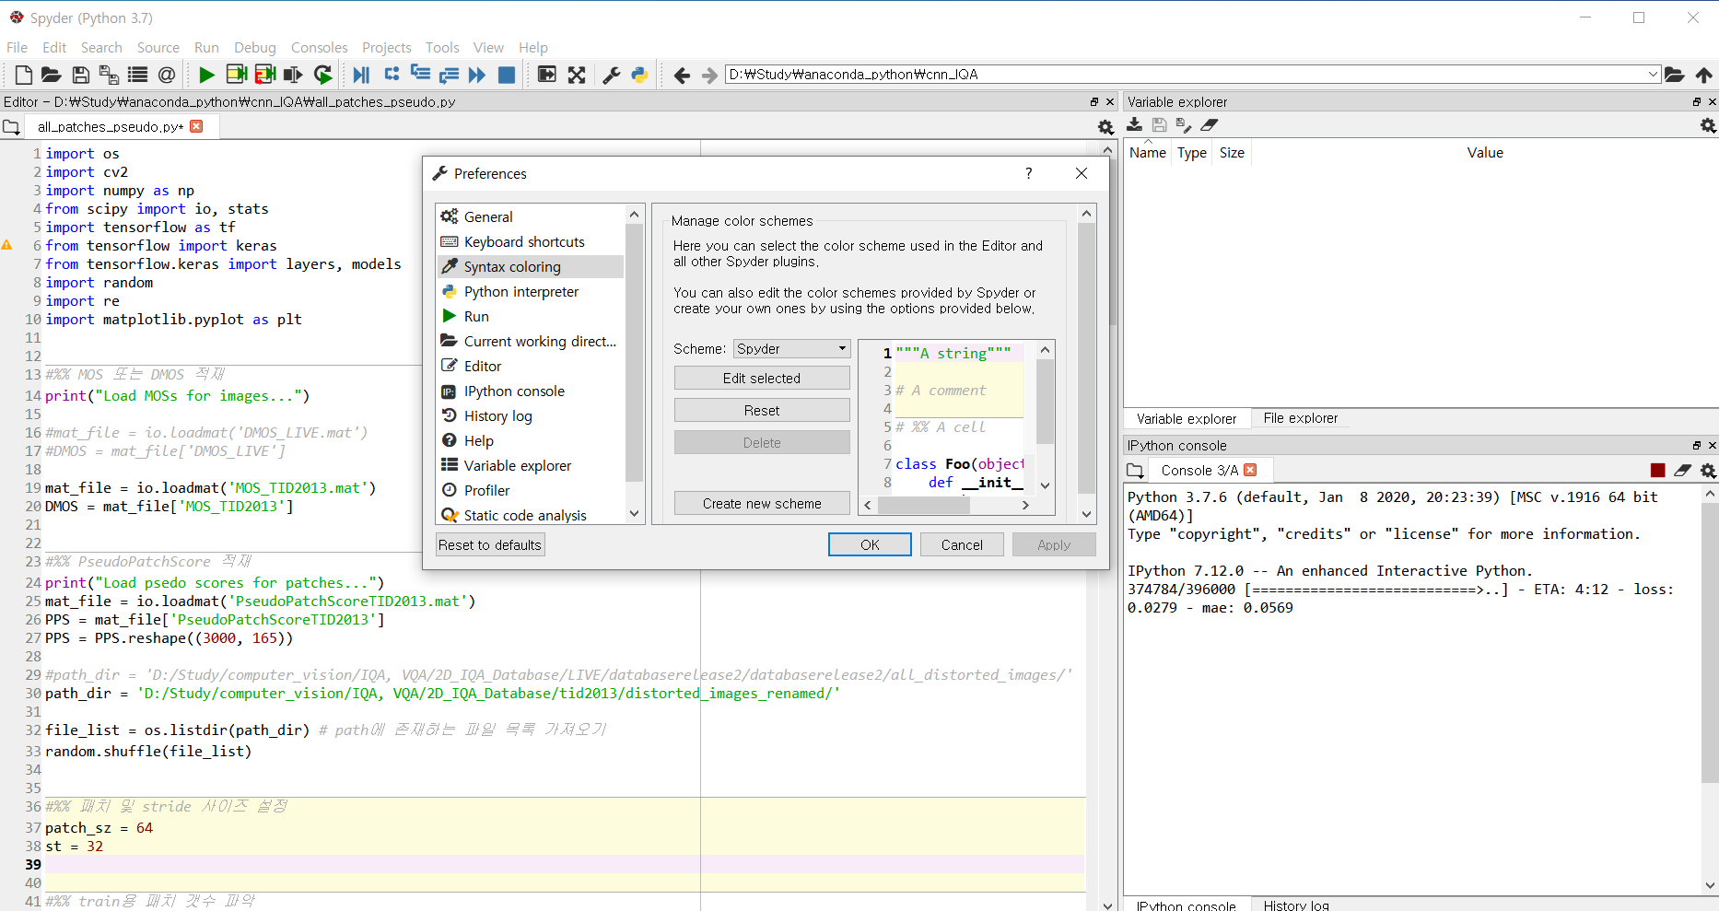The height and width of the screenshot is (911, 1719).
Task: Toggle fullscreen mode toolbar icon
Action: tap(576, 75)
